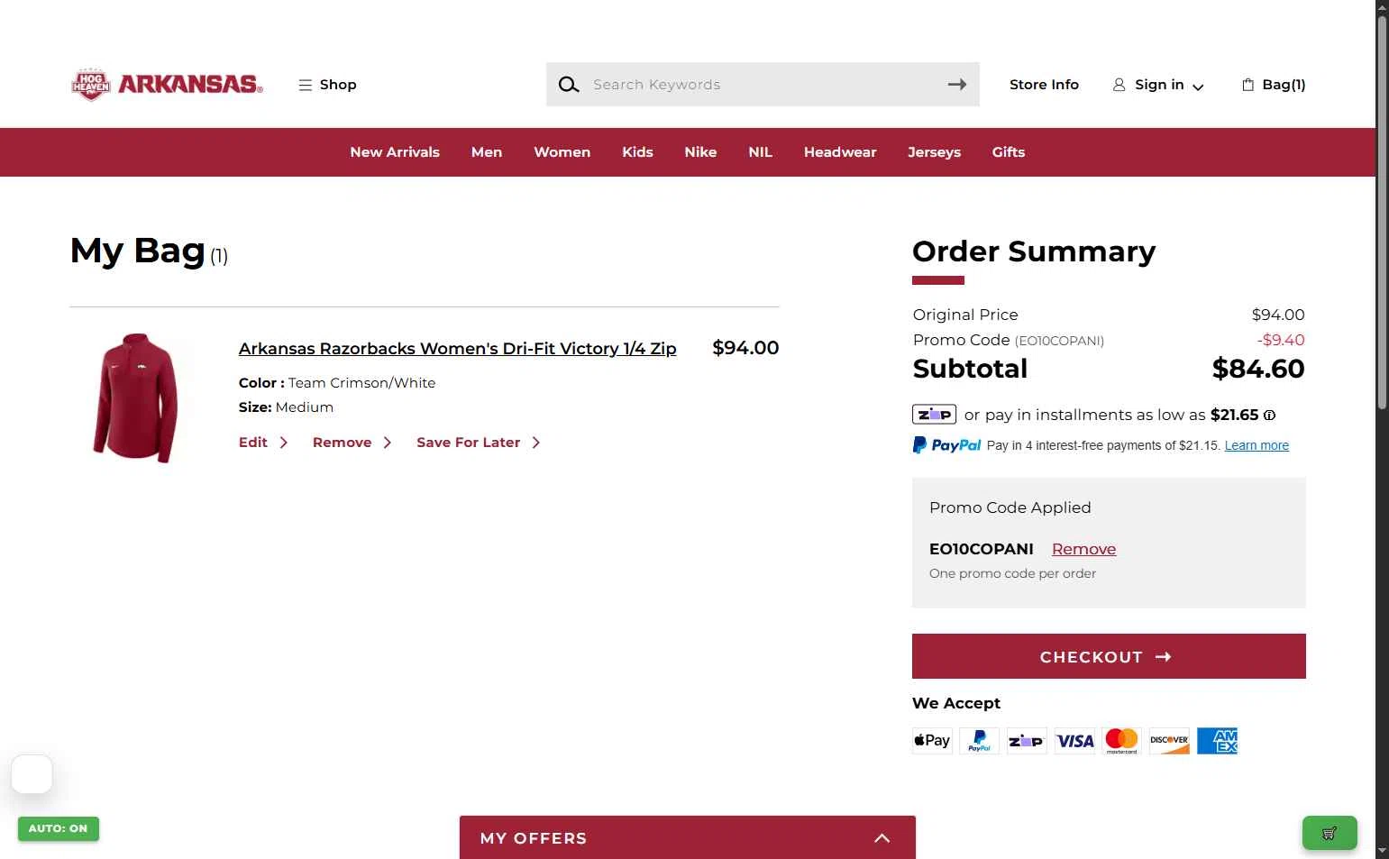
Task: Open the Men category
Action: click(487, 152)
